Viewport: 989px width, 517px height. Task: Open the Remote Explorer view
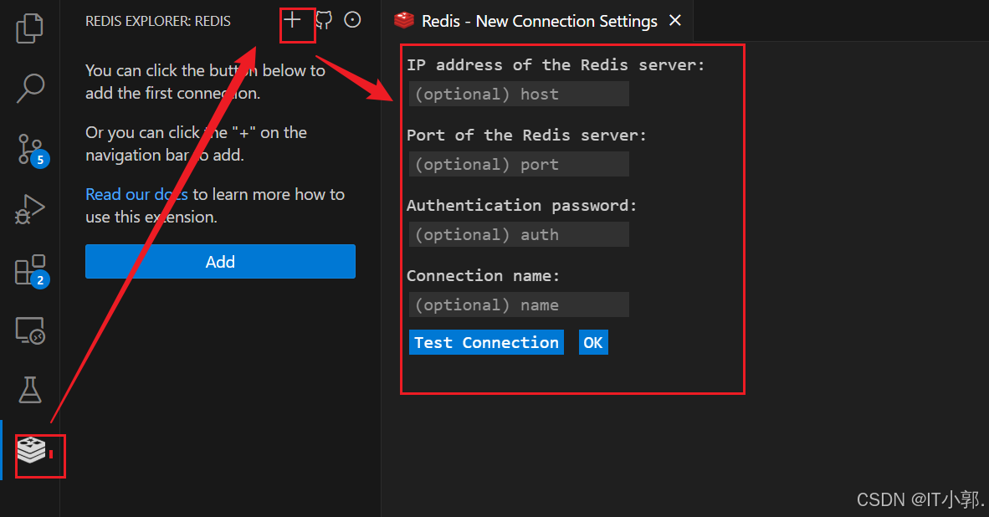29,330
